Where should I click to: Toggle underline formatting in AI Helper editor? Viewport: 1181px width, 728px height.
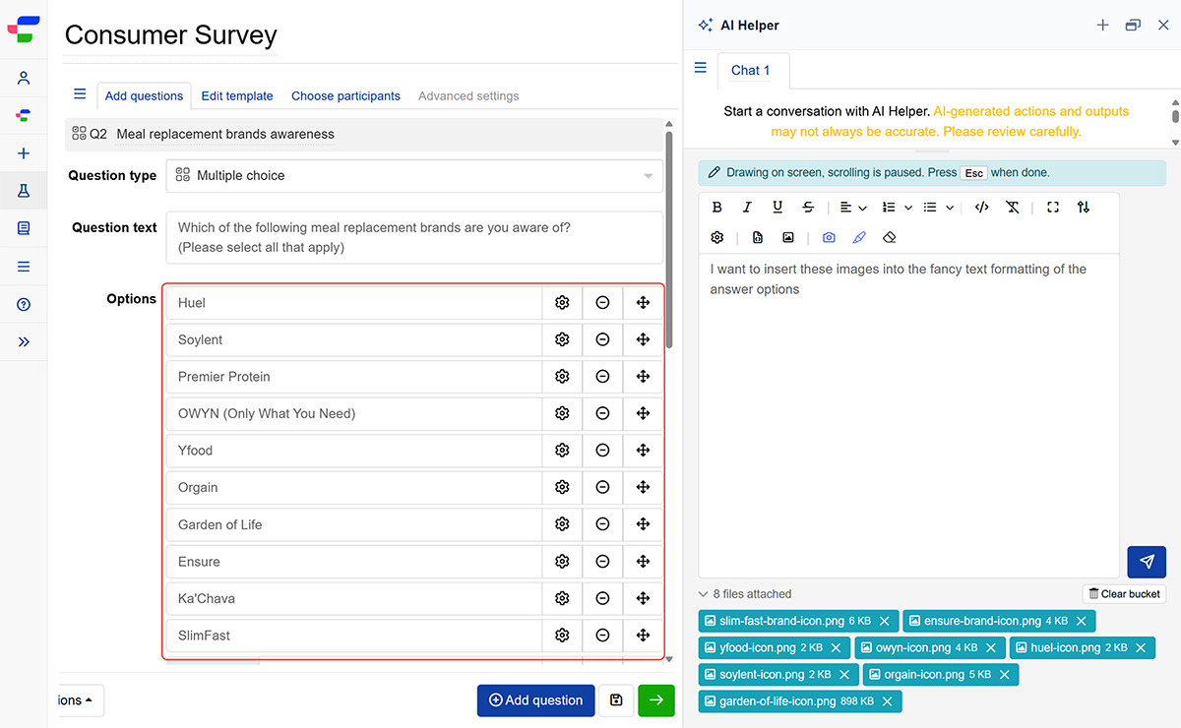click(x=777, y=208)
